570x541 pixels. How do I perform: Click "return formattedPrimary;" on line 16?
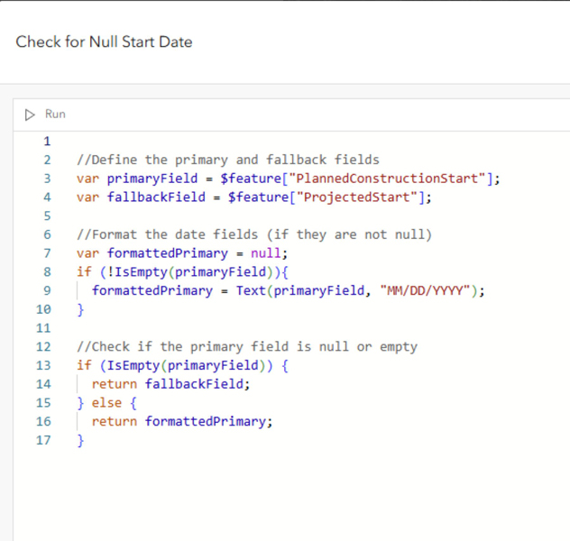point(182,422)
